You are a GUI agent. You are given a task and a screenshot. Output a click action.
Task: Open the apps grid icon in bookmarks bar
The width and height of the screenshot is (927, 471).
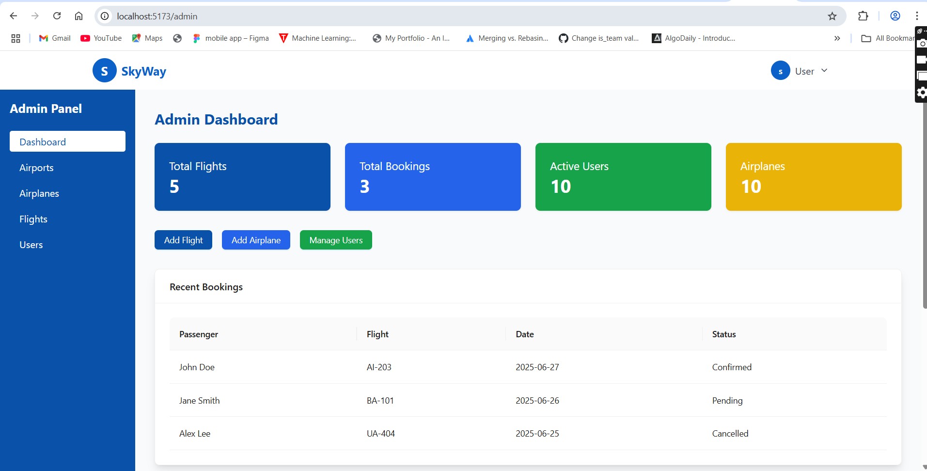point(16,38)
